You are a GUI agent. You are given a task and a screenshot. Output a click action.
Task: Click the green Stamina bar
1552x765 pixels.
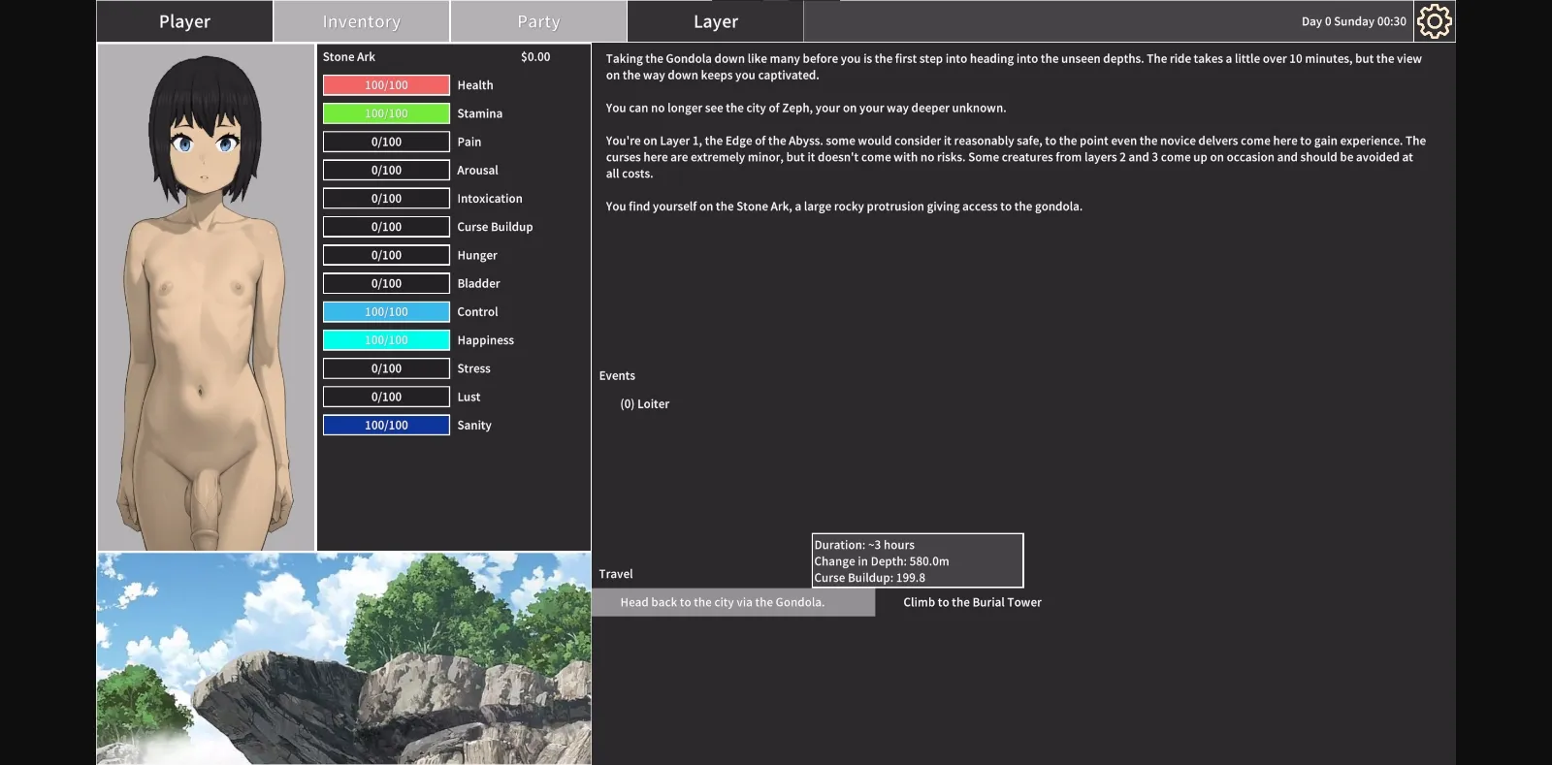386,113
